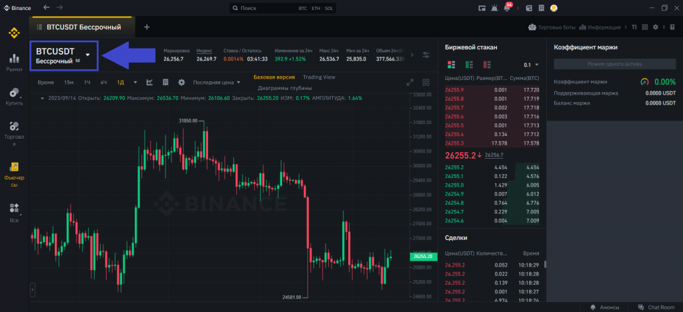The width and height of the screenshot is (683, 312).
Task: Switch to the Базовая версия chart tab
Action: (x=274, y=77)
